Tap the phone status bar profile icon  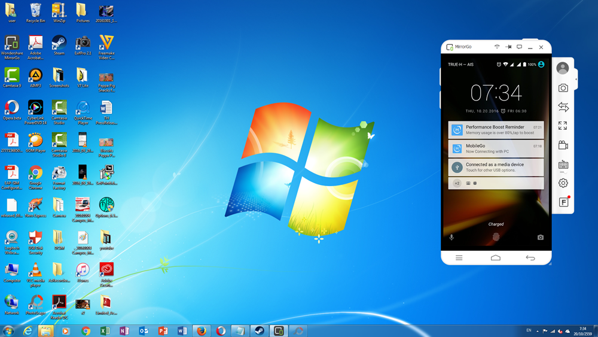541,65
